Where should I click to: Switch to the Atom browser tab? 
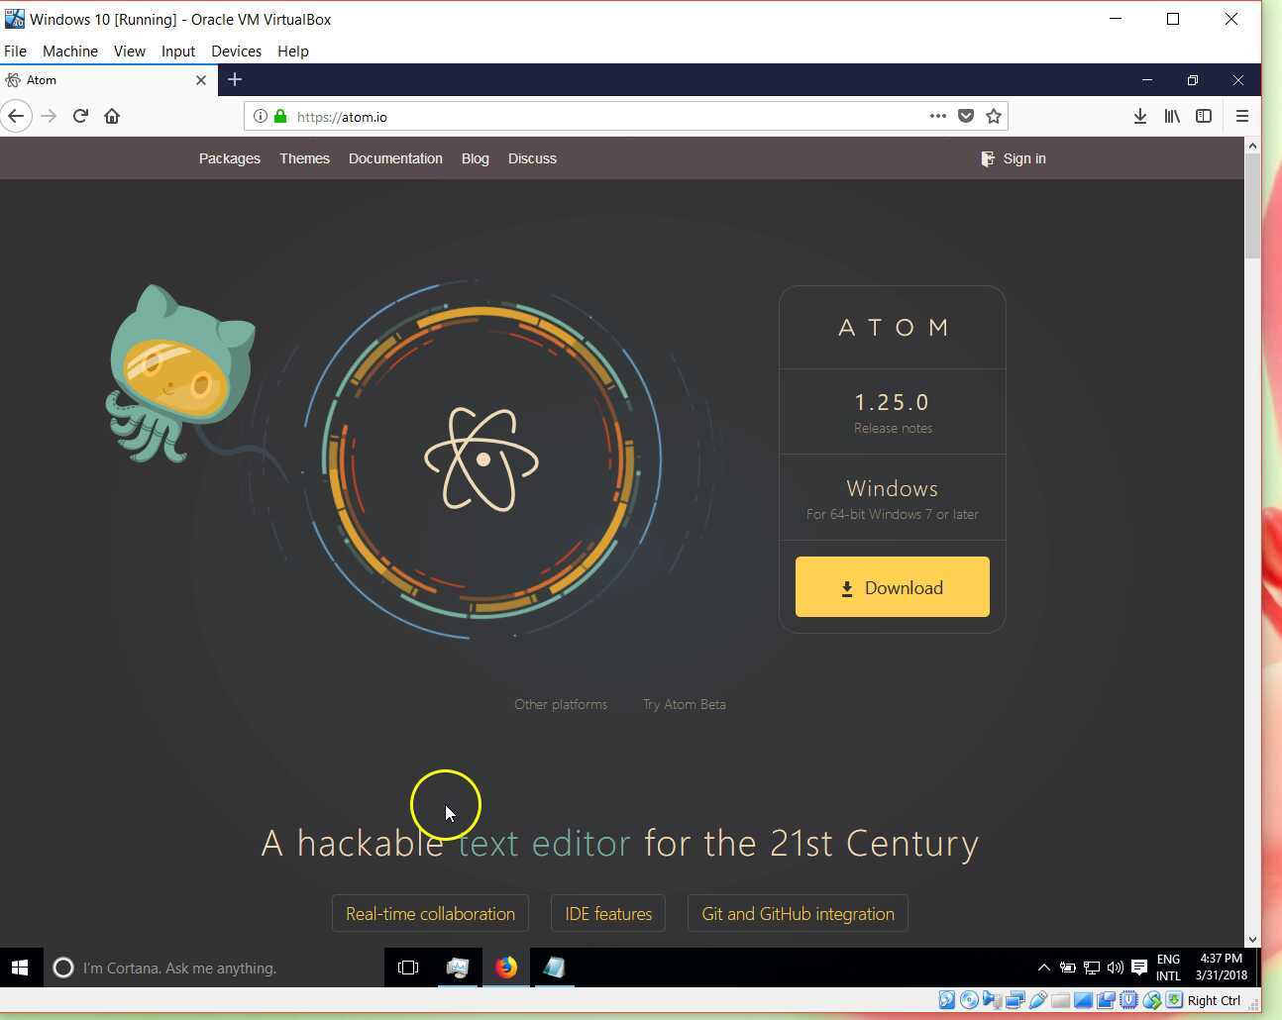click(x=99, y=80)
